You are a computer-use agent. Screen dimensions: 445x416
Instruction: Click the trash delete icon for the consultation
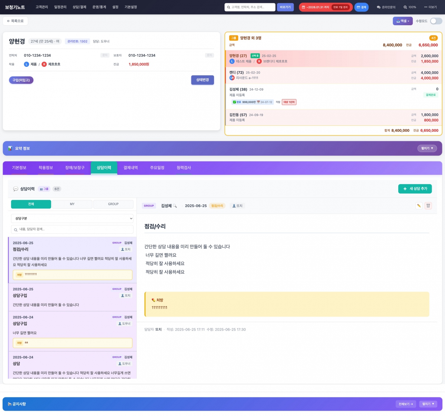point(428,206)
